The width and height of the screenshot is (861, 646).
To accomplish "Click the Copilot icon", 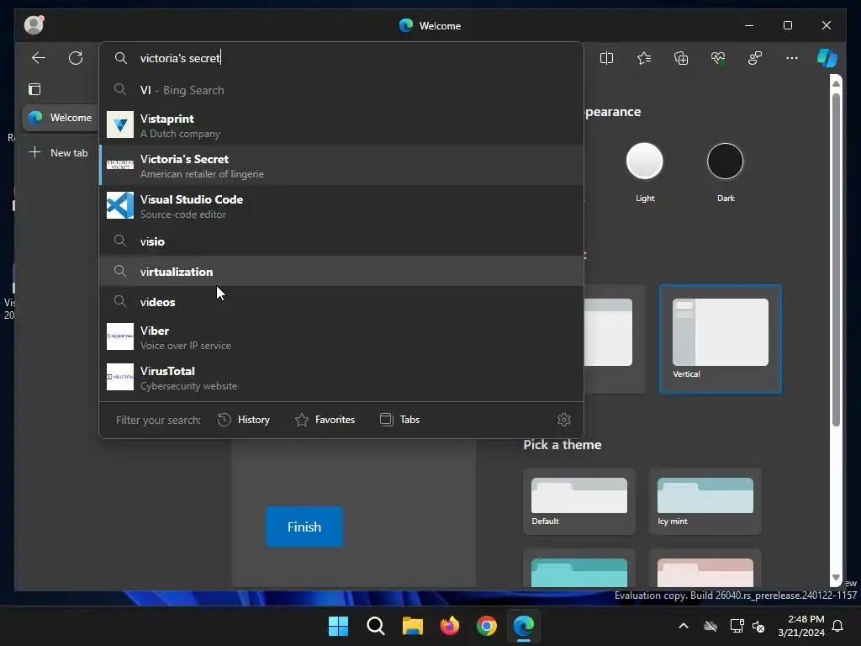I will coord(827,58).
